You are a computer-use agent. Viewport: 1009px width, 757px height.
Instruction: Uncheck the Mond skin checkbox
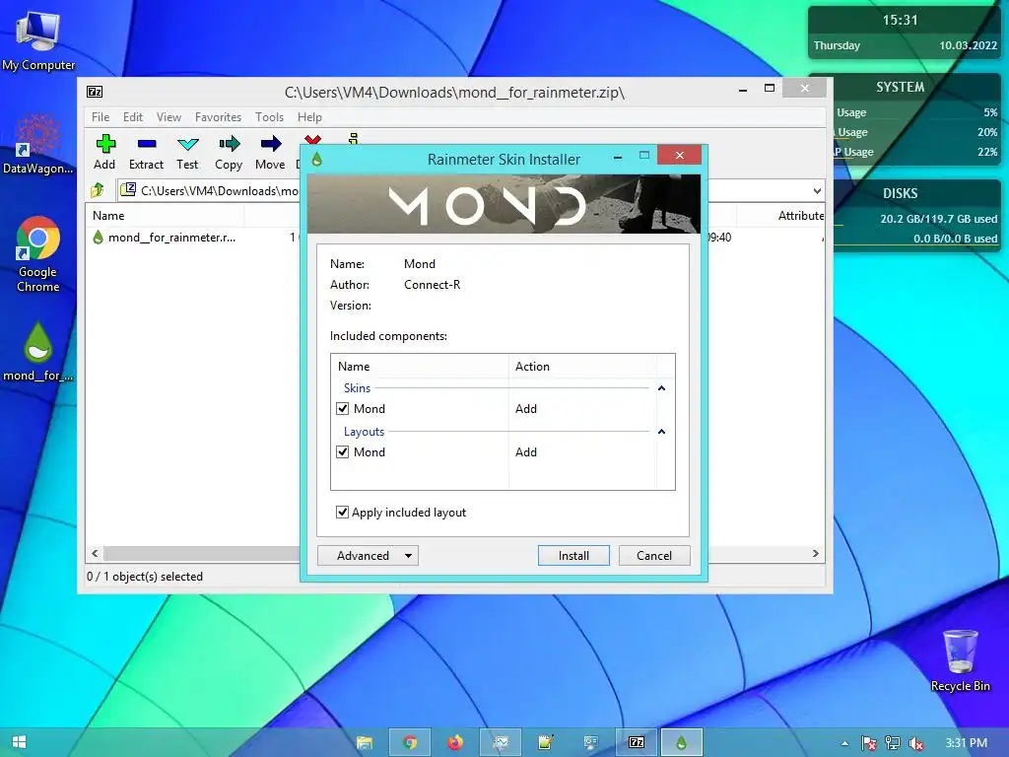342,409
